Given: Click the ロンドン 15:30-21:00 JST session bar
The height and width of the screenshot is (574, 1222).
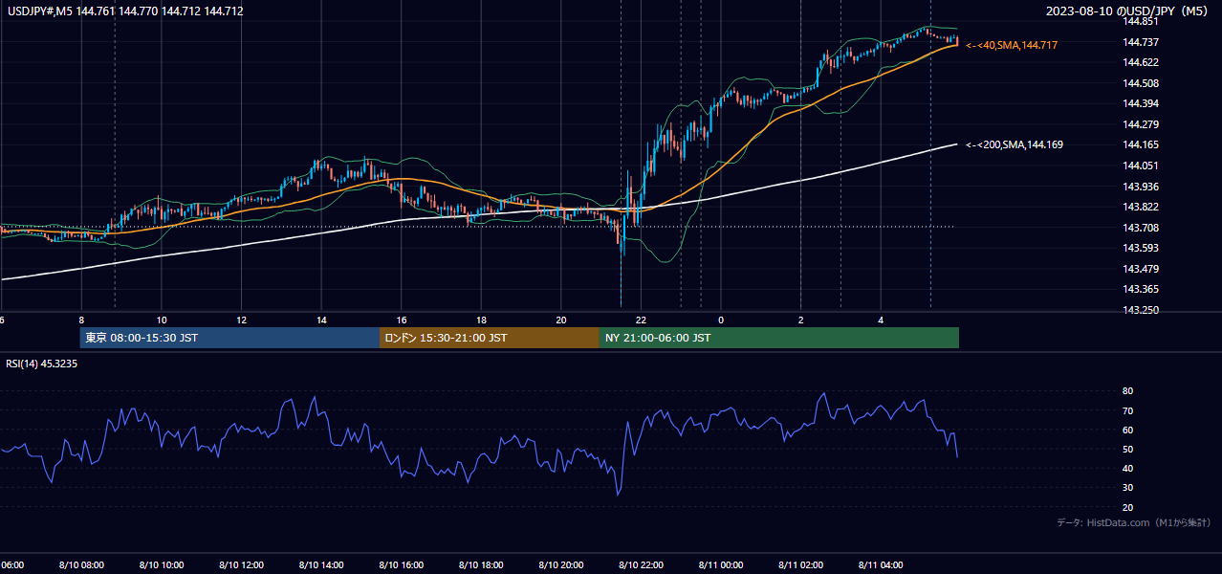Looking at the screenshot, I should (490, 338).
